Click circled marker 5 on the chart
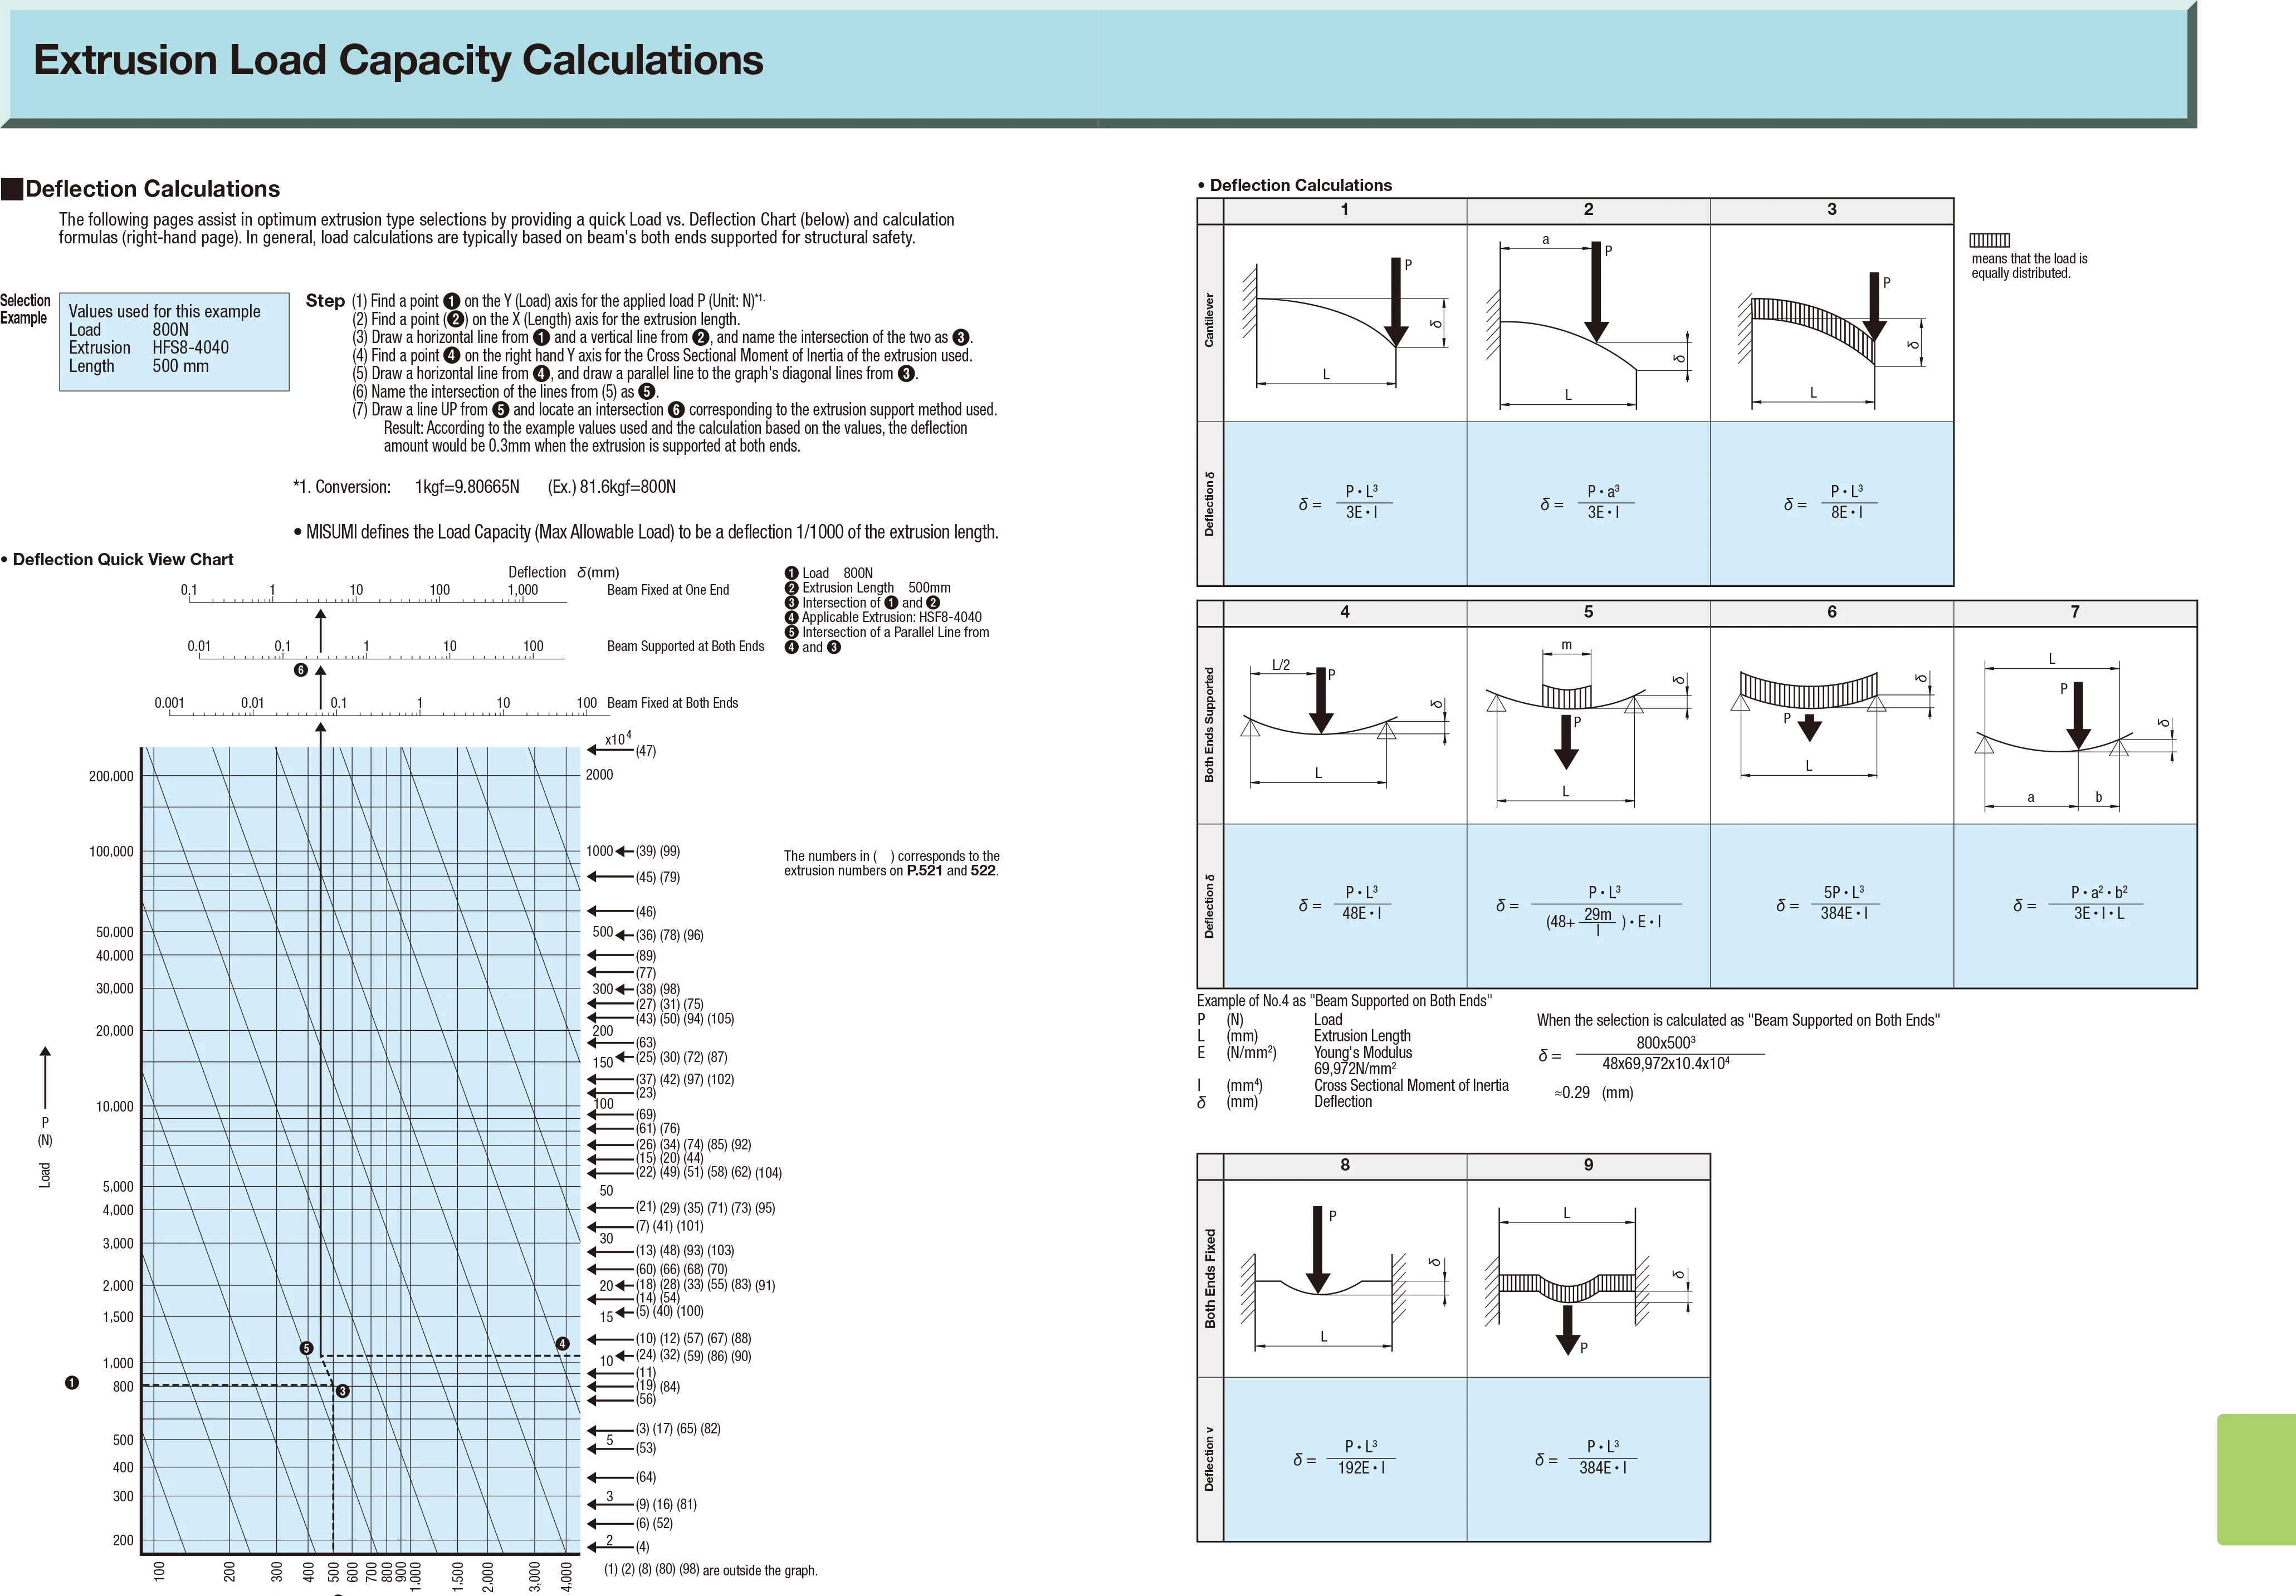 click(x=307, y=1348)
